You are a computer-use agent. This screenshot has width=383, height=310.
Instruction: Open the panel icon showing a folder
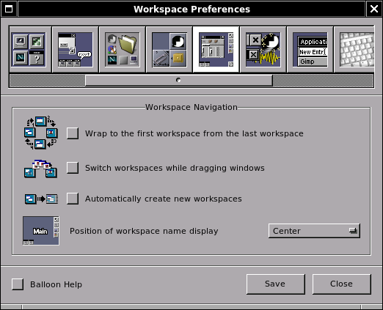click(x=123, y=50)
